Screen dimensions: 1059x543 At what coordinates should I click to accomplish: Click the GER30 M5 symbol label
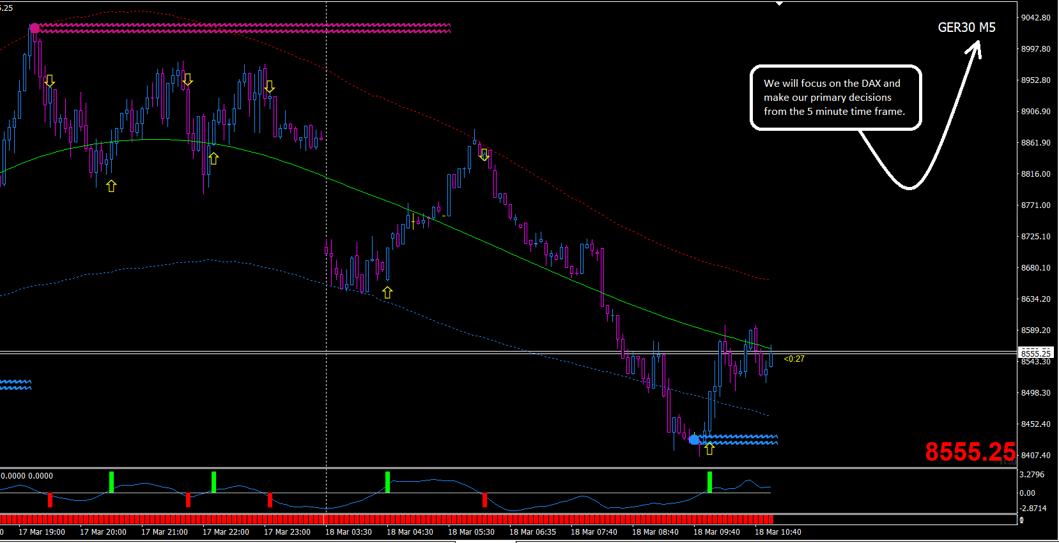[x=966, y=27]
